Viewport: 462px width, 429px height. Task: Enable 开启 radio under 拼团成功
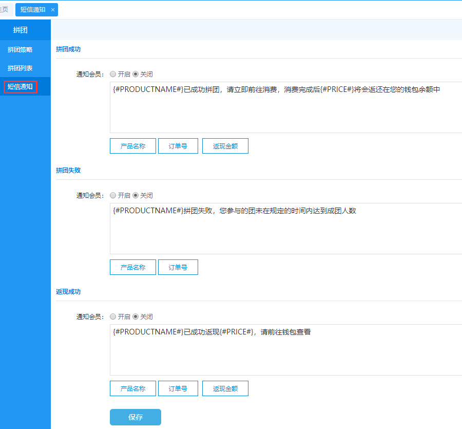click(x=113, y=74)
